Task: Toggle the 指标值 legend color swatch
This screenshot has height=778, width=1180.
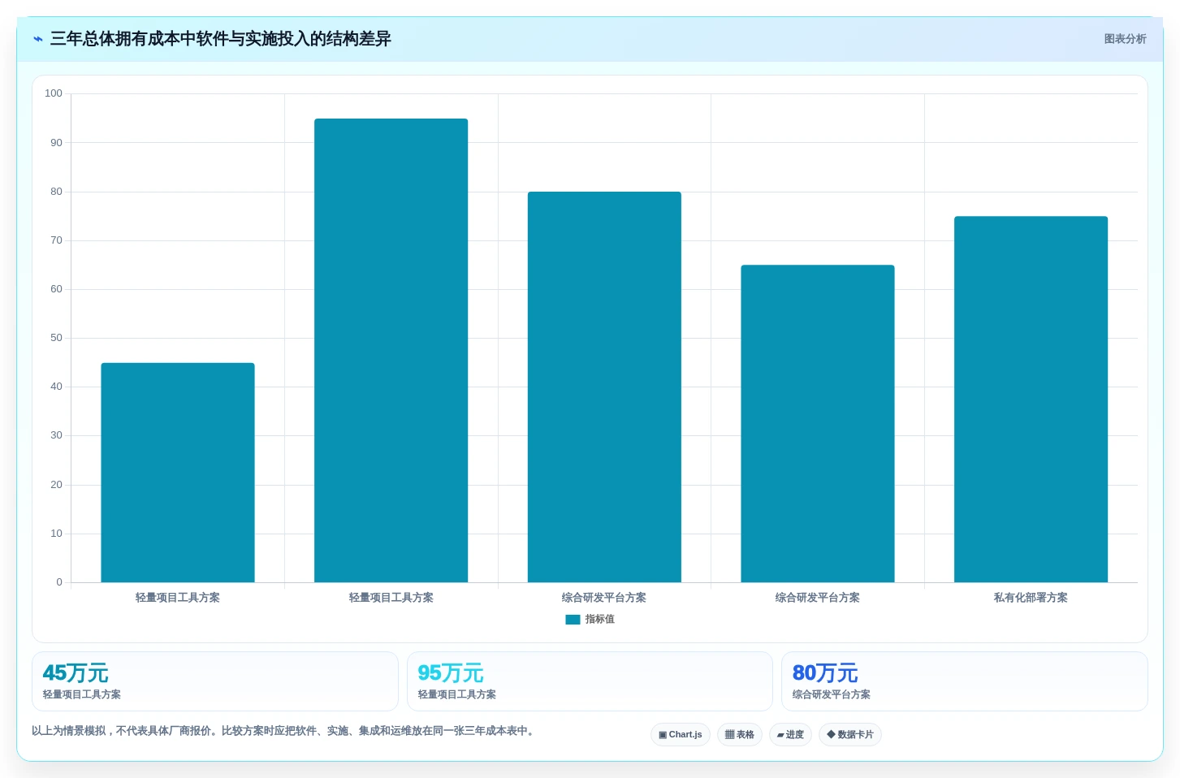Action: point(573,620)
